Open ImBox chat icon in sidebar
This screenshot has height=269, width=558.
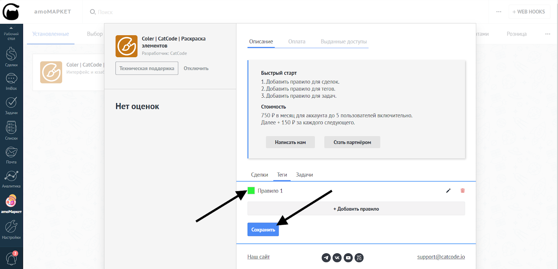click(x=11, y=81)
